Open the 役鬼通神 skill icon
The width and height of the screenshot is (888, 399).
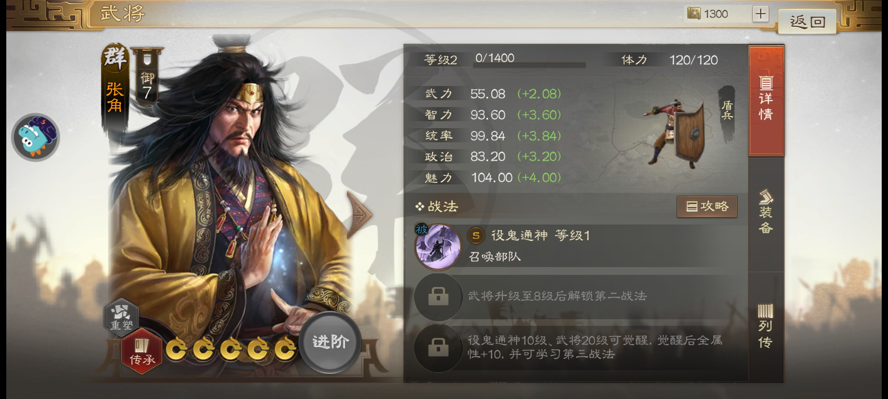point(438,247)
